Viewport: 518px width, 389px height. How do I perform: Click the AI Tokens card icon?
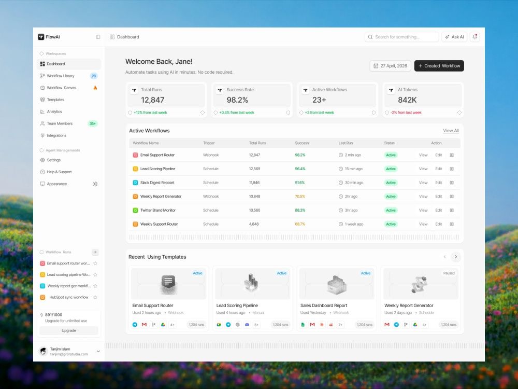tap(391, 90)
